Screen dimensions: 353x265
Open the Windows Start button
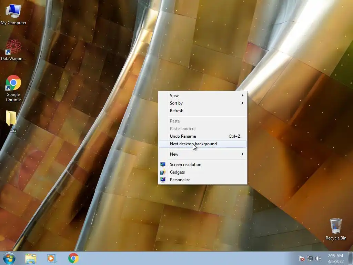9,258
